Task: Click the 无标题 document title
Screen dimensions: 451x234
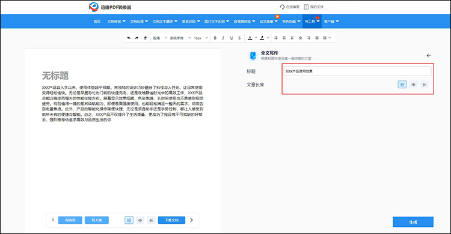Action: pos(55,76)
